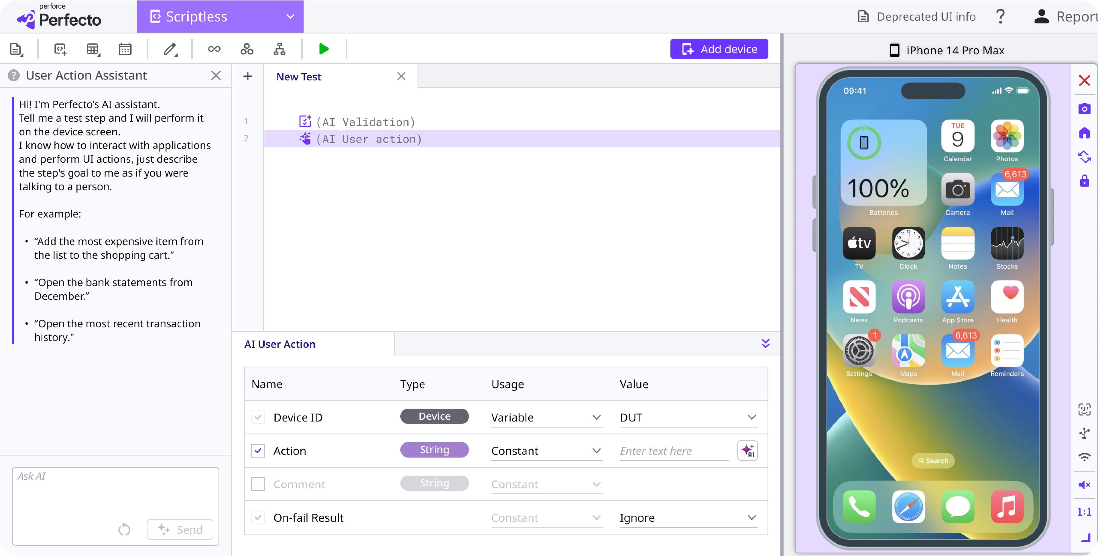Collapse properties panel with double chevron
Image resolution: width=1098 pixels, height=556 pixels.
click(x=766, y=343)
